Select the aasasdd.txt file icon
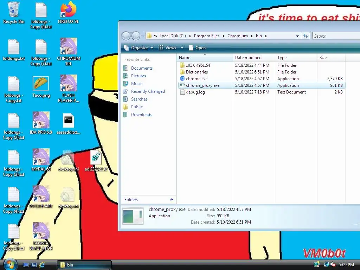Image resolution: width=360 pixels, height=270 pixels. [69, 123]
